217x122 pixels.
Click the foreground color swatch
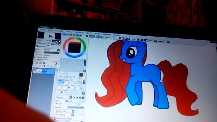tap(81, 75)
